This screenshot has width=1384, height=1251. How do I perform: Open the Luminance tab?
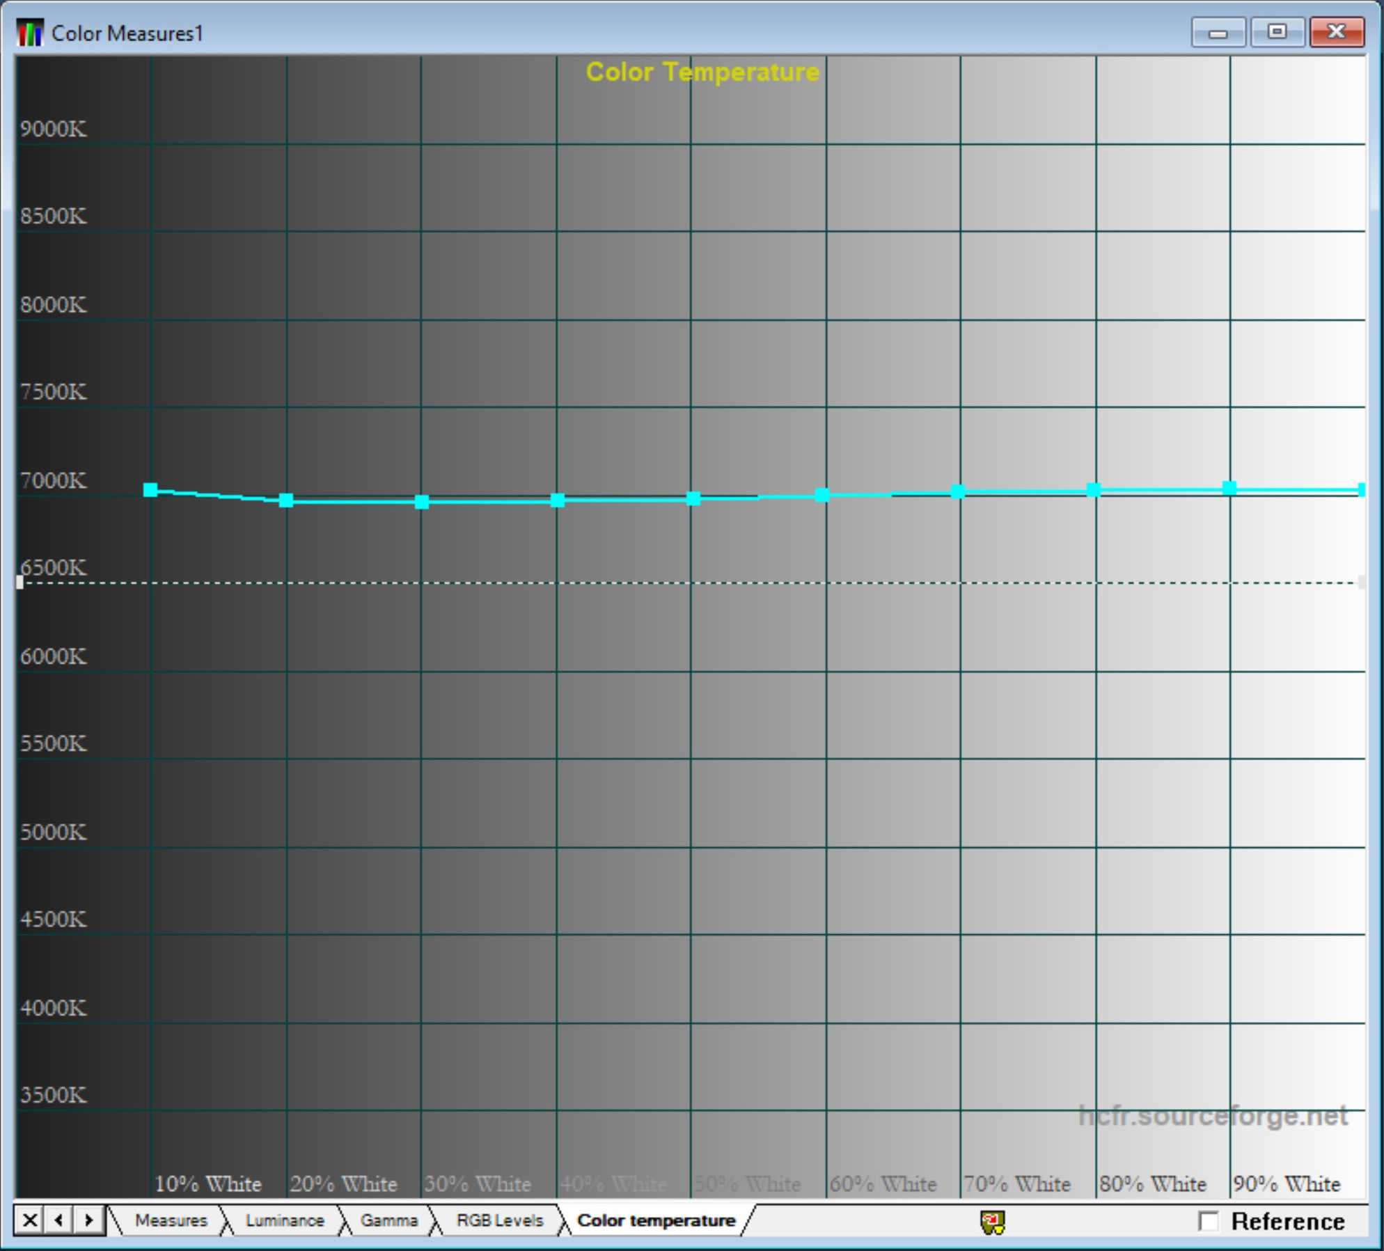coord(284,1221)
